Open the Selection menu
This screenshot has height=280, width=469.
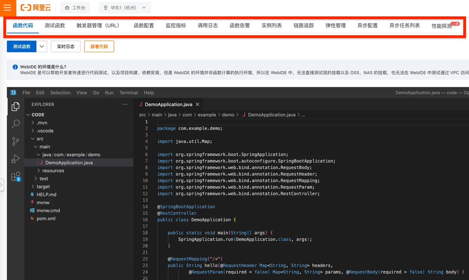pos(60,93)
